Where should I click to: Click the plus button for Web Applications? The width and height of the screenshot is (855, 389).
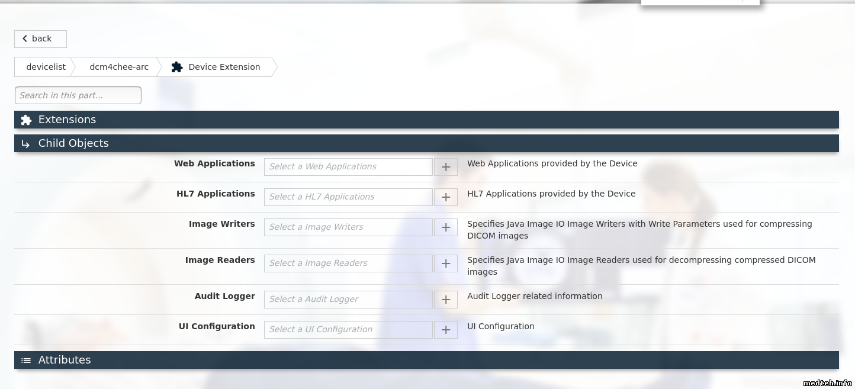[446, 167]
